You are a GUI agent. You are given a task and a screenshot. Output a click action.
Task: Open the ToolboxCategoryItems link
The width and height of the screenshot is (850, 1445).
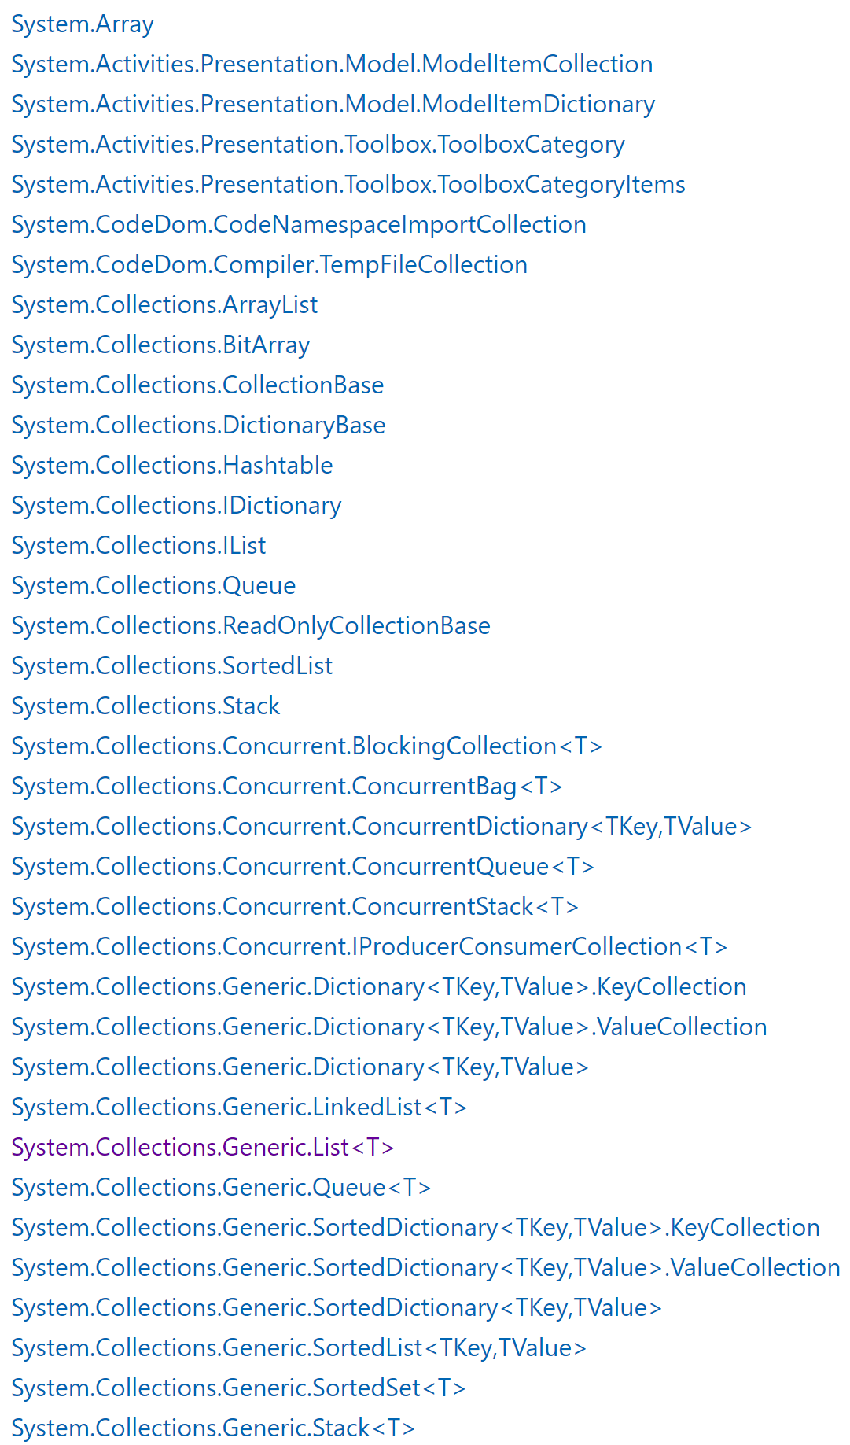click(348, 185)
